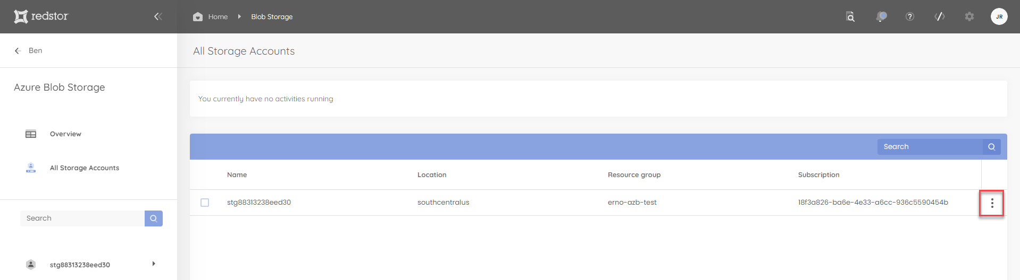Click the Resource group column header
1020x280 pixels.
point(634,175)
